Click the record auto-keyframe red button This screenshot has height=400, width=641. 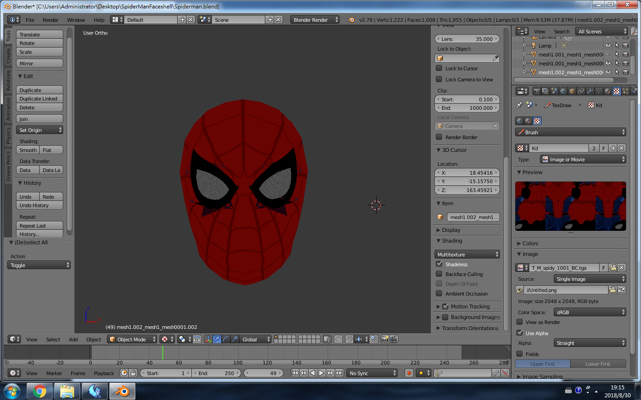409,373
